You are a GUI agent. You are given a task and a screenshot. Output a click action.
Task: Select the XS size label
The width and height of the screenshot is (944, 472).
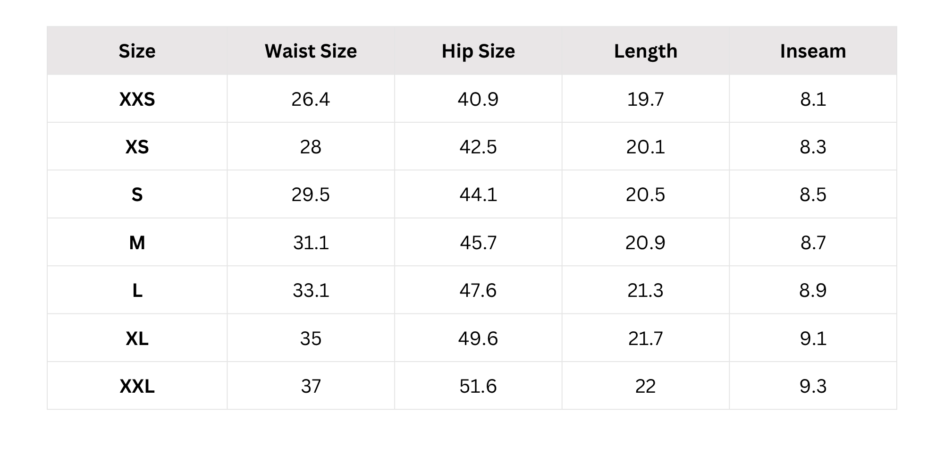[137, 147]
